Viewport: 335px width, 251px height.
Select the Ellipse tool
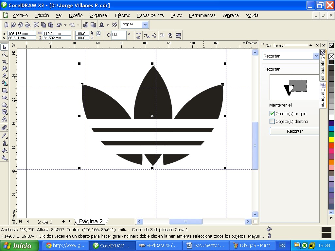pos(5,98)
